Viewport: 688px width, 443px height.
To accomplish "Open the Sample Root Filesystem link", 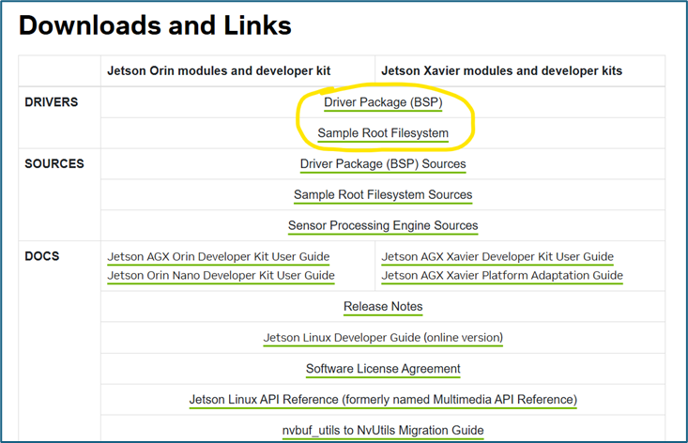I will click(383, 133).
